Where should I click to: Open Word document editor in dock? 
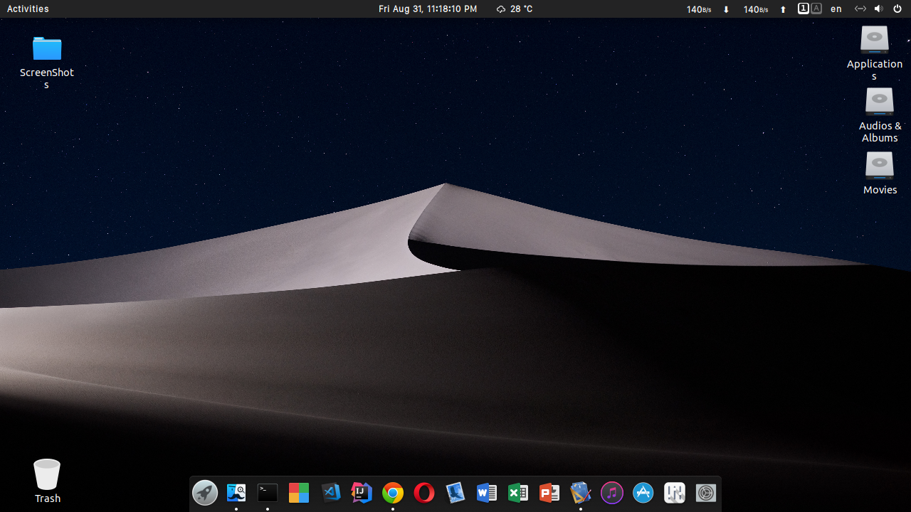(487, 492)
